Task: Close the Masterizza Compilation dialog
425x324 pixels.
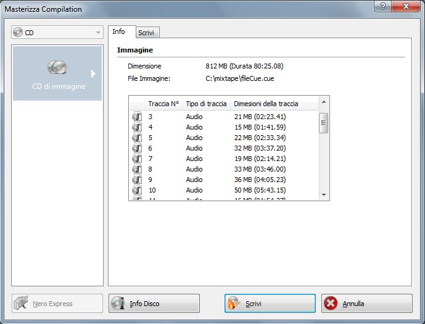Action: [406, 6]
